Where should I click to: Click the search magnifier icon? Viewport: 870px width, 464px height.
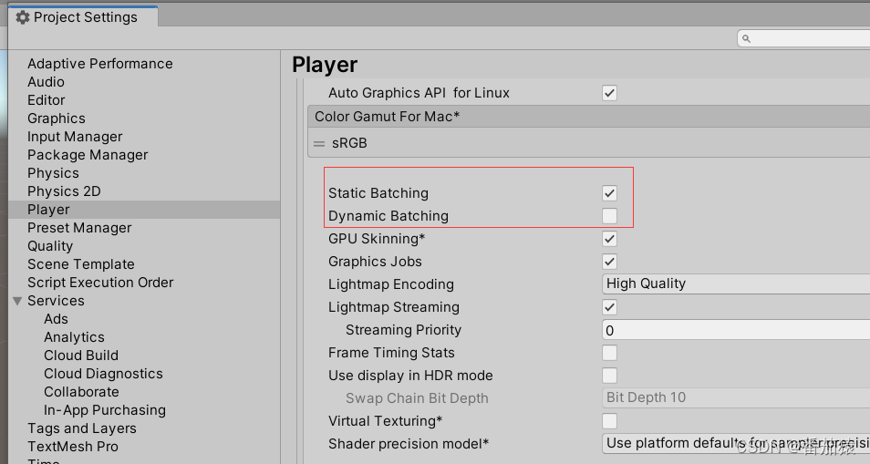pos(746,38)
